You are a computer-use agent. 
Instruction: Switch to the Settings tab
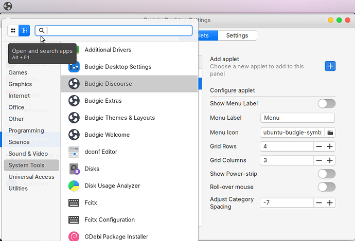[x=237, y=35]
